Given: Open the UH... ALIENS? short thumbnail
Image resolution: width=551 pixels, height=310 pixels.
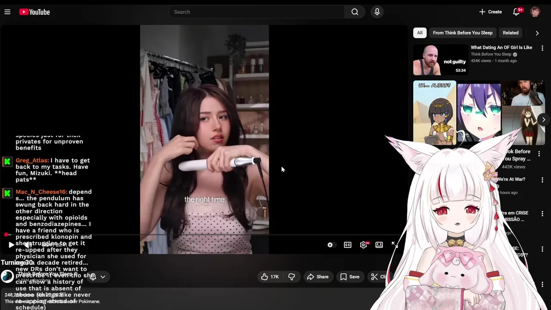Looking at the screenshot, I should (435, 113).
